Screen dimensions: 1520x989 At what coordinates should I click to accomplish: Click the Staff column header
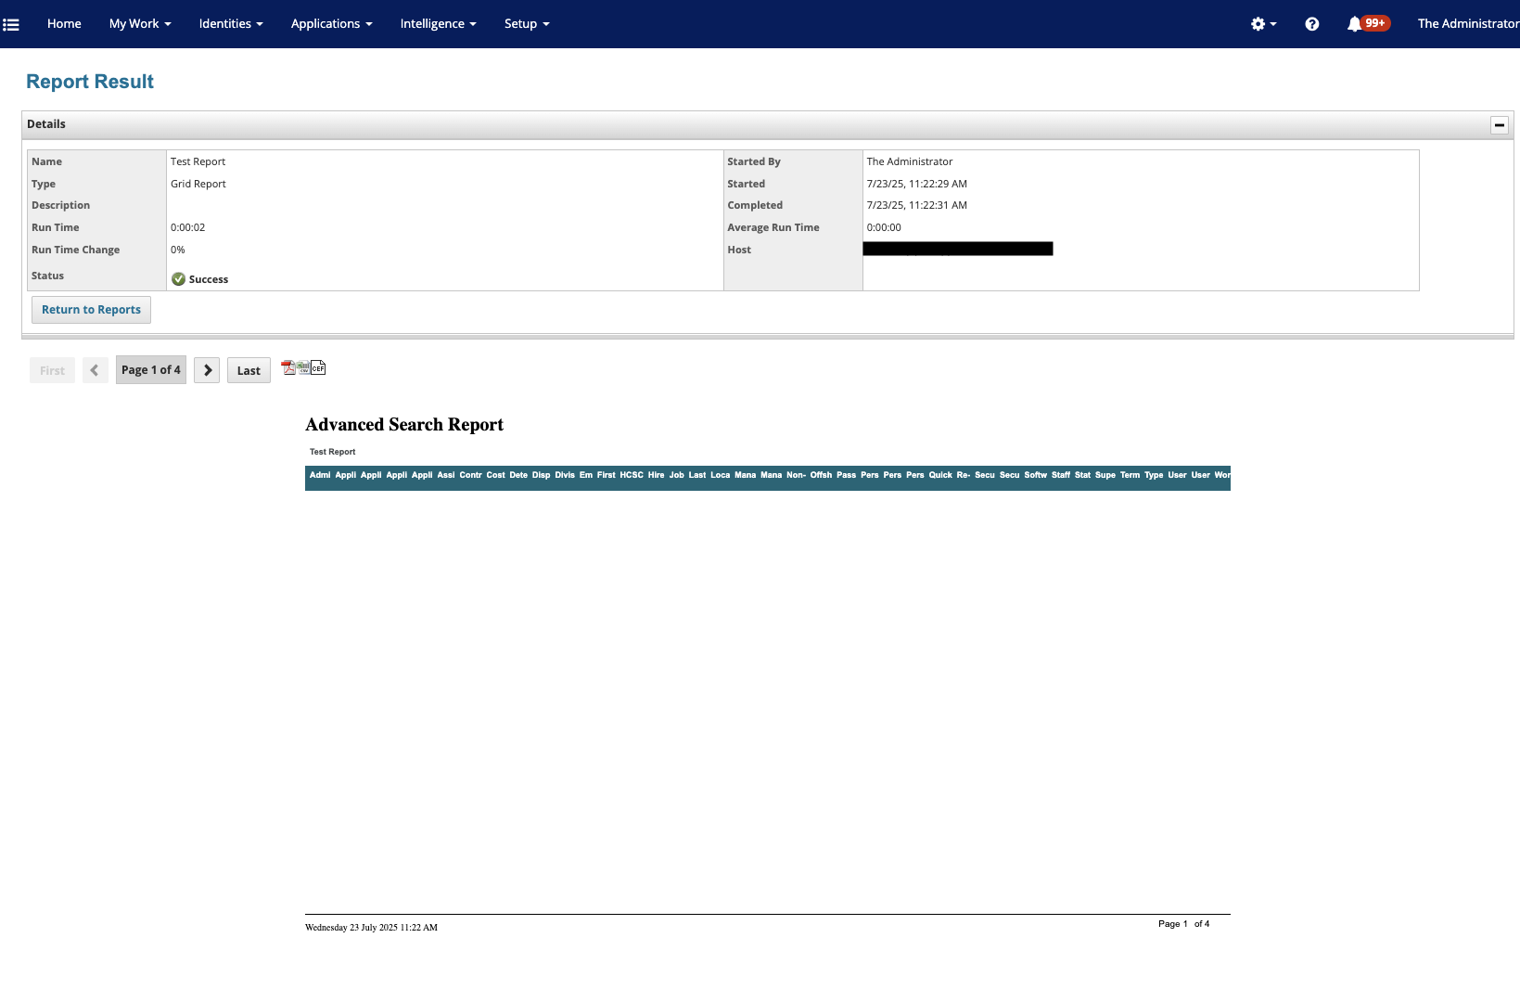click(1061, 475)
